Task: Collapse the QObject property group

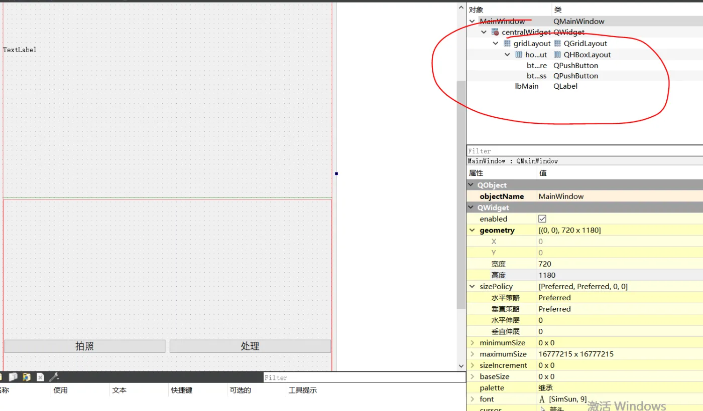Action: (471, 185)
